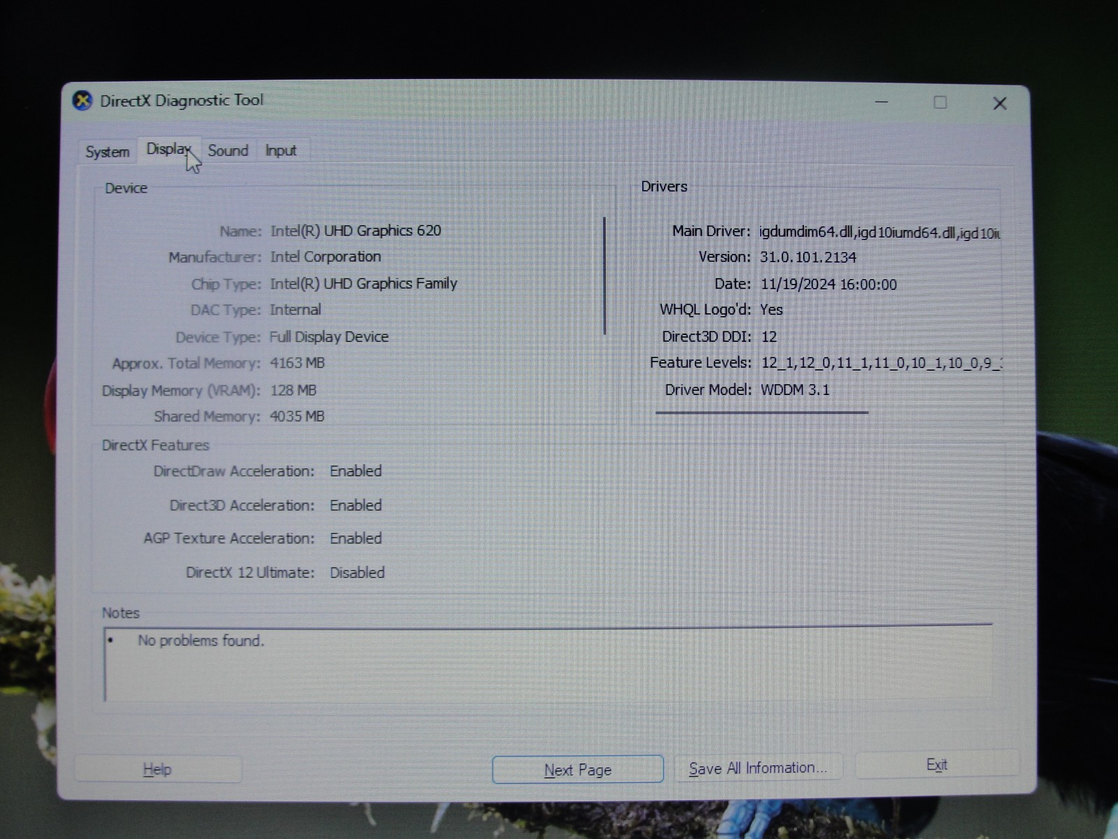This screenshot has width=1118, height=839.
Task: Click driver model 'WDDM 3.1'
Action: coord(795,390)
